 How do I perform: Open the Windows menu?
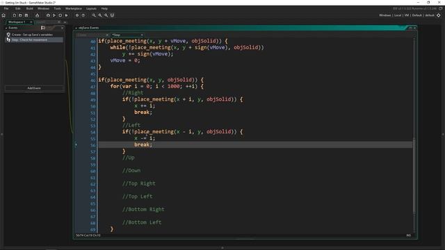tap(43, 8)
